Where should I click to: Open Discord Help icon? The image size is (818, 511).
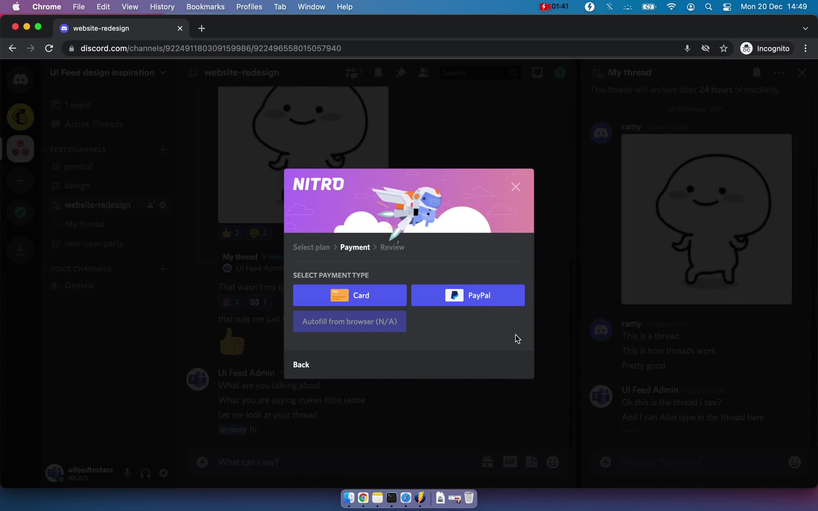coord(560,73)
